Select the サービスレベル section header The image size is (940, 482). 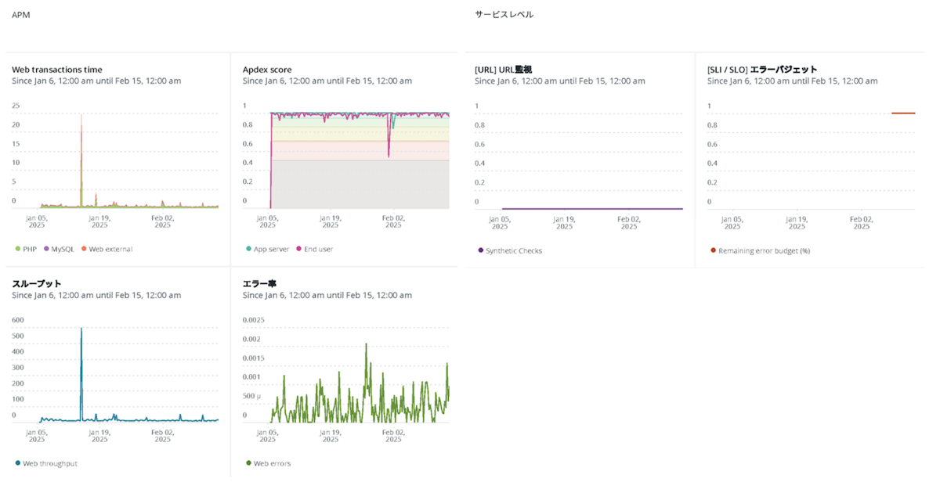point(504,15)
